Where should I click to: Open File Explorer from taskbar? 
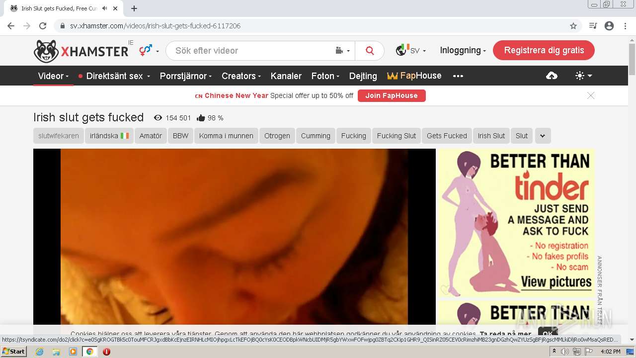click(x=56, y=352)
